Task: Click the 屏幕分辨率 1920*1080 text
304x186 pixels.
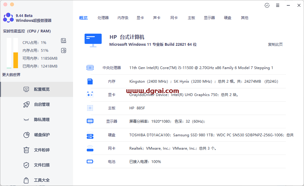Action: pos(167,121)
